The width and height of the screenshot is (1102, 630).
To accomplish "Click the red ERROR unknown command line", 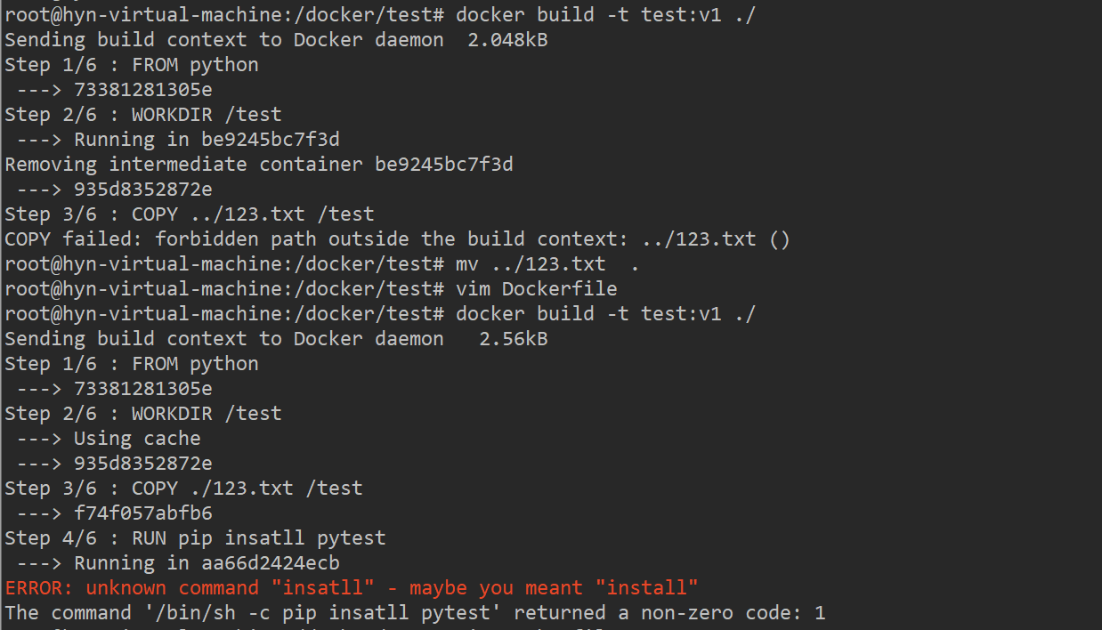I will (352, 588).
